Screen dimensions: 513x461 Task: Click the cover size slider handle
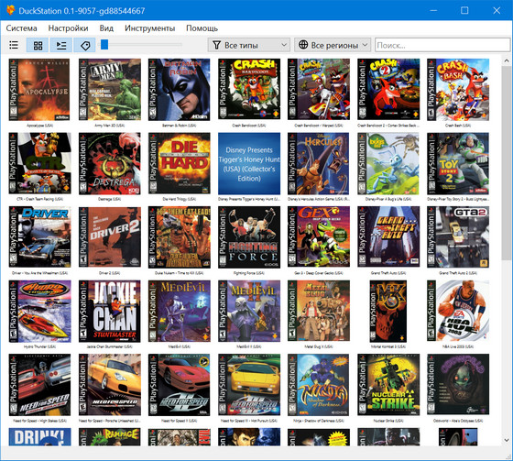pos(104,45)
